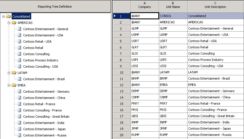Click USSI in the Company column

[x=145, y=66]
